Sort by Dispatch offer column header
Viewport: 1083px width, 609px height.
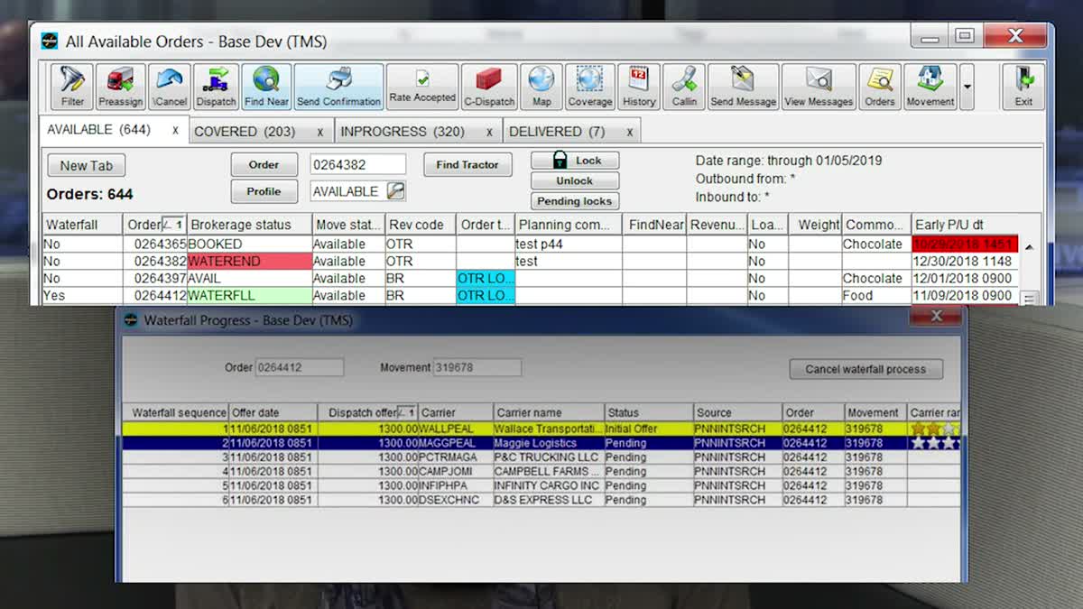tap(369, 412)
